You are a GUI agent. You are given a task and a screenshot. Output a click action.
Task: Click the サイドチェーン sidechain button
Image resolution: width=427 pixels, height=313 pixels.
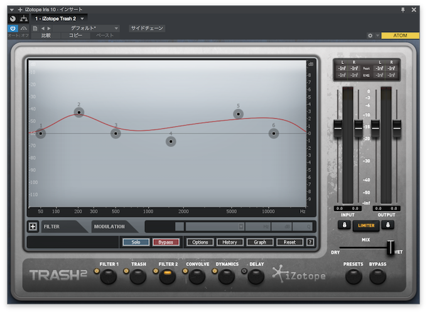147,28
